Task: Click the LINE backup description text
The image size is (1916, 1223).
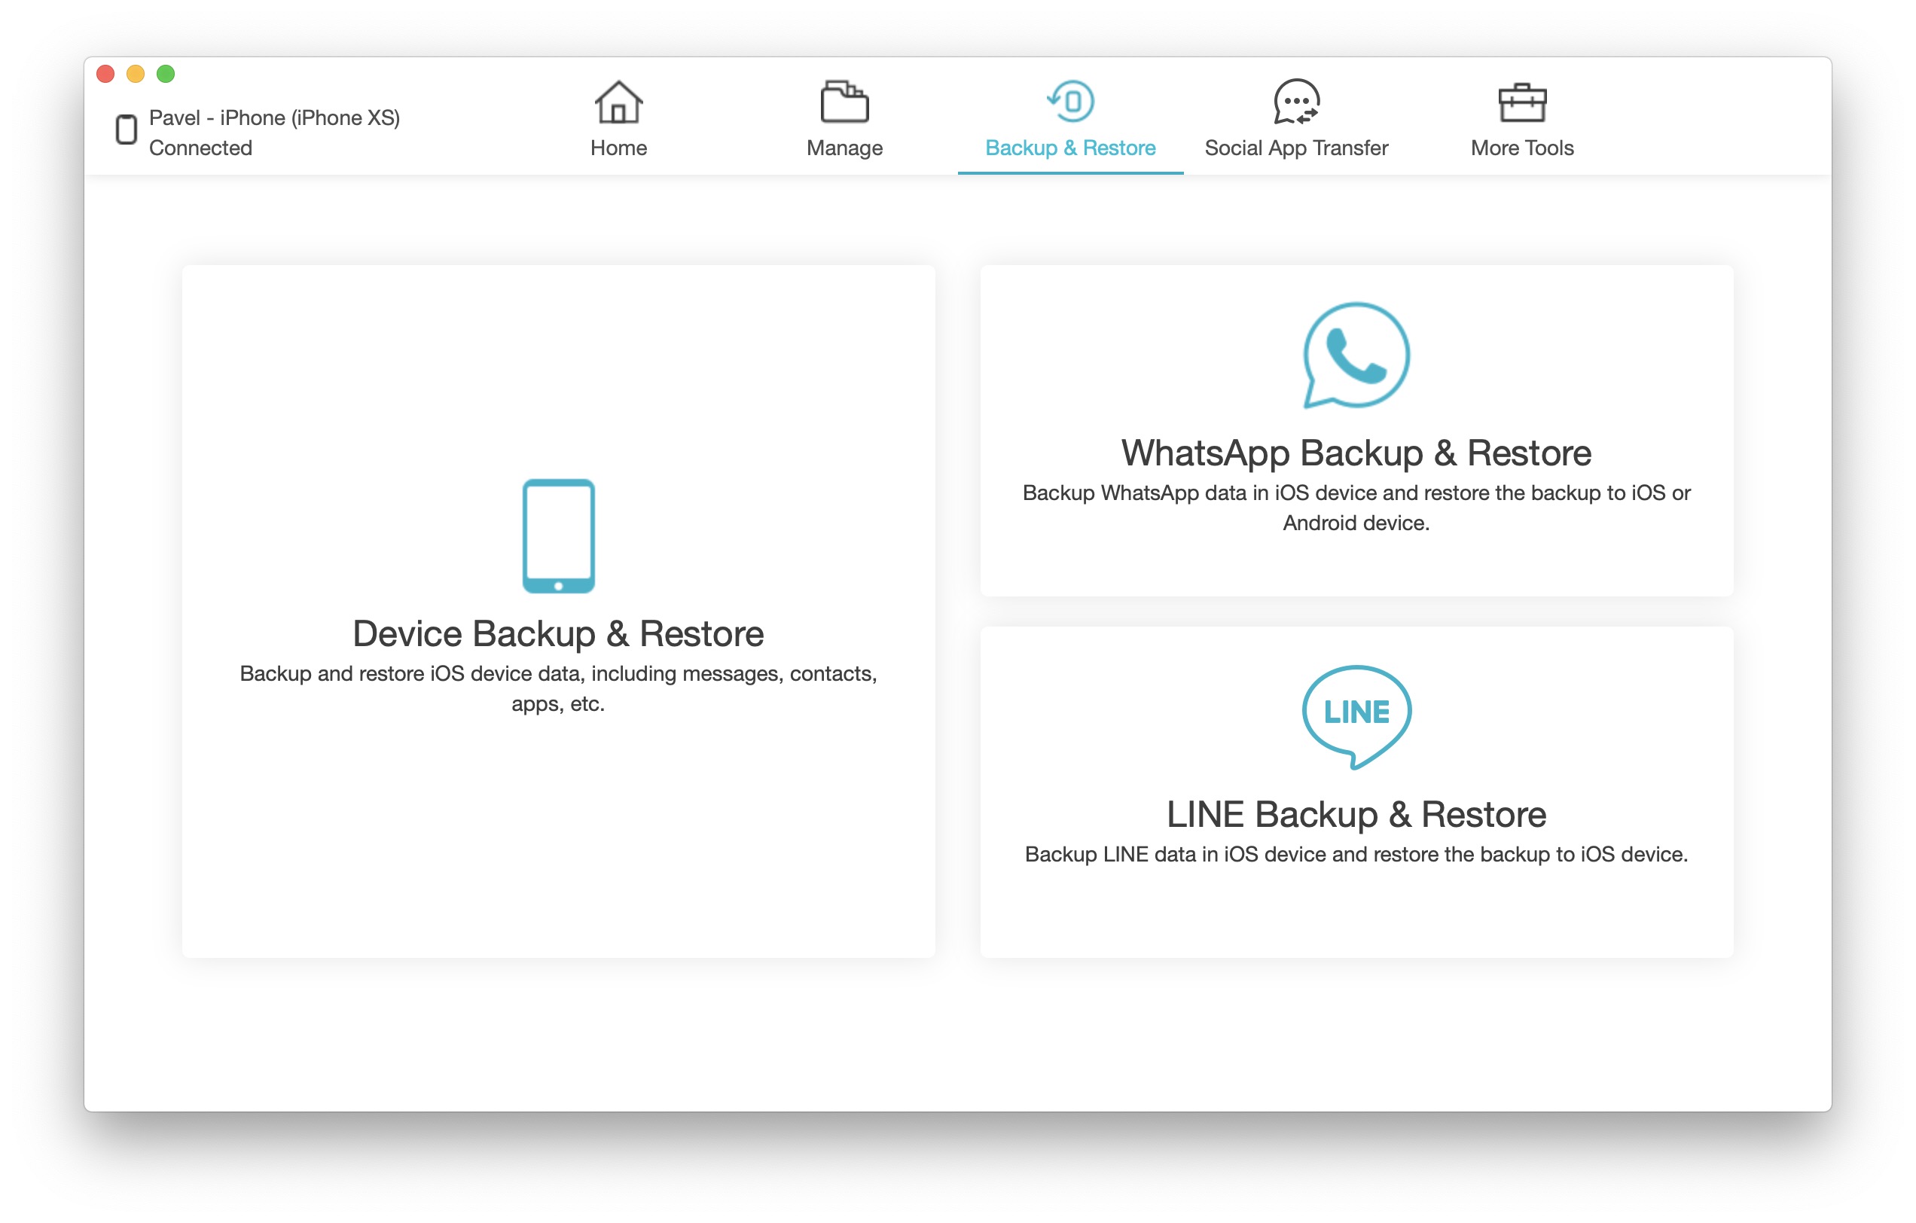Action: (x=1356, y=855)
